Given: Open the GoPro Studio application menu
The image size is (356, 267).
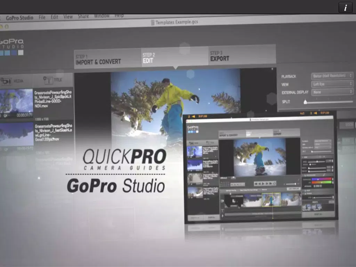Looking at the screenshot, I should (x=19, y=18).
